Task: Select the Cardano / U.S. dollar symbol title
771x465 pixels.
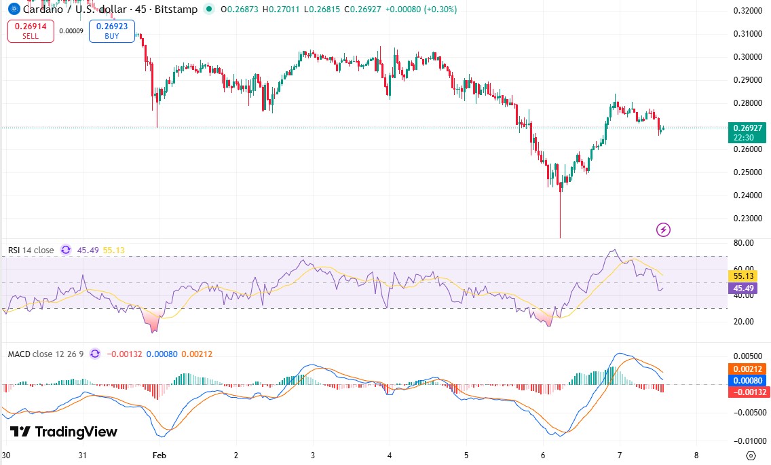Action: coord(75,10)
